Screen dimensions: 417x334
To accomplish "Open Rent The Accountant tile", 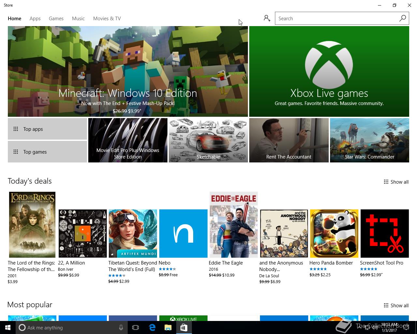I will 289,140.
